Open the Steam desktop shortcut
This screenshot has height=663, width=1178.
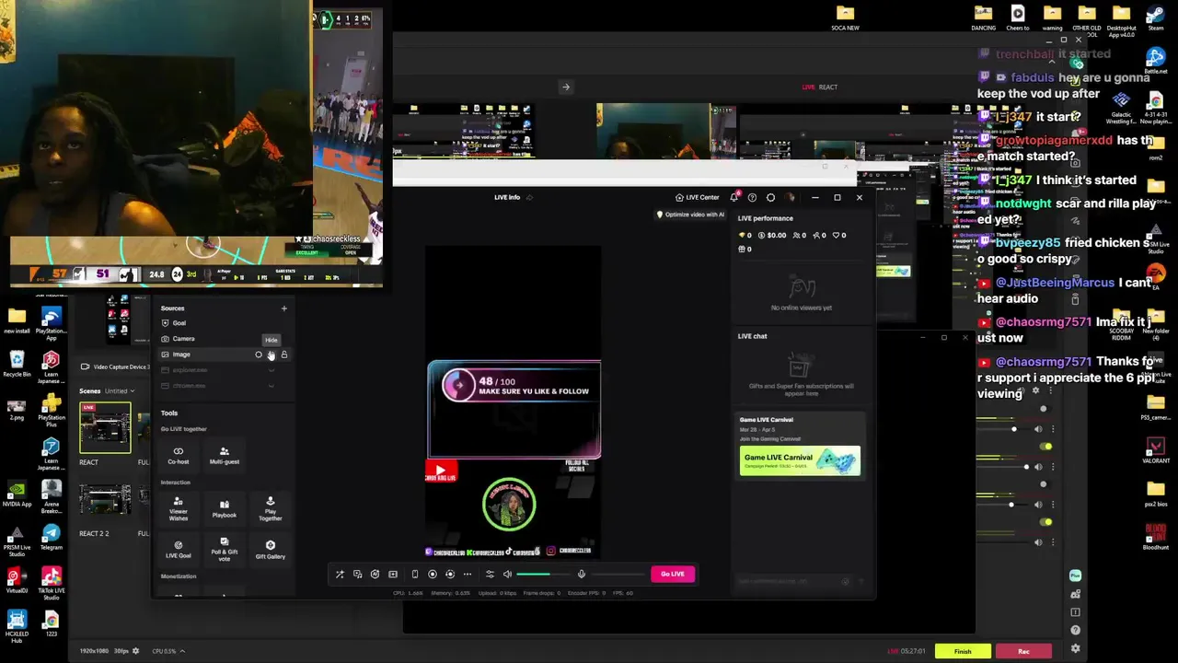tap(1155, 17)
